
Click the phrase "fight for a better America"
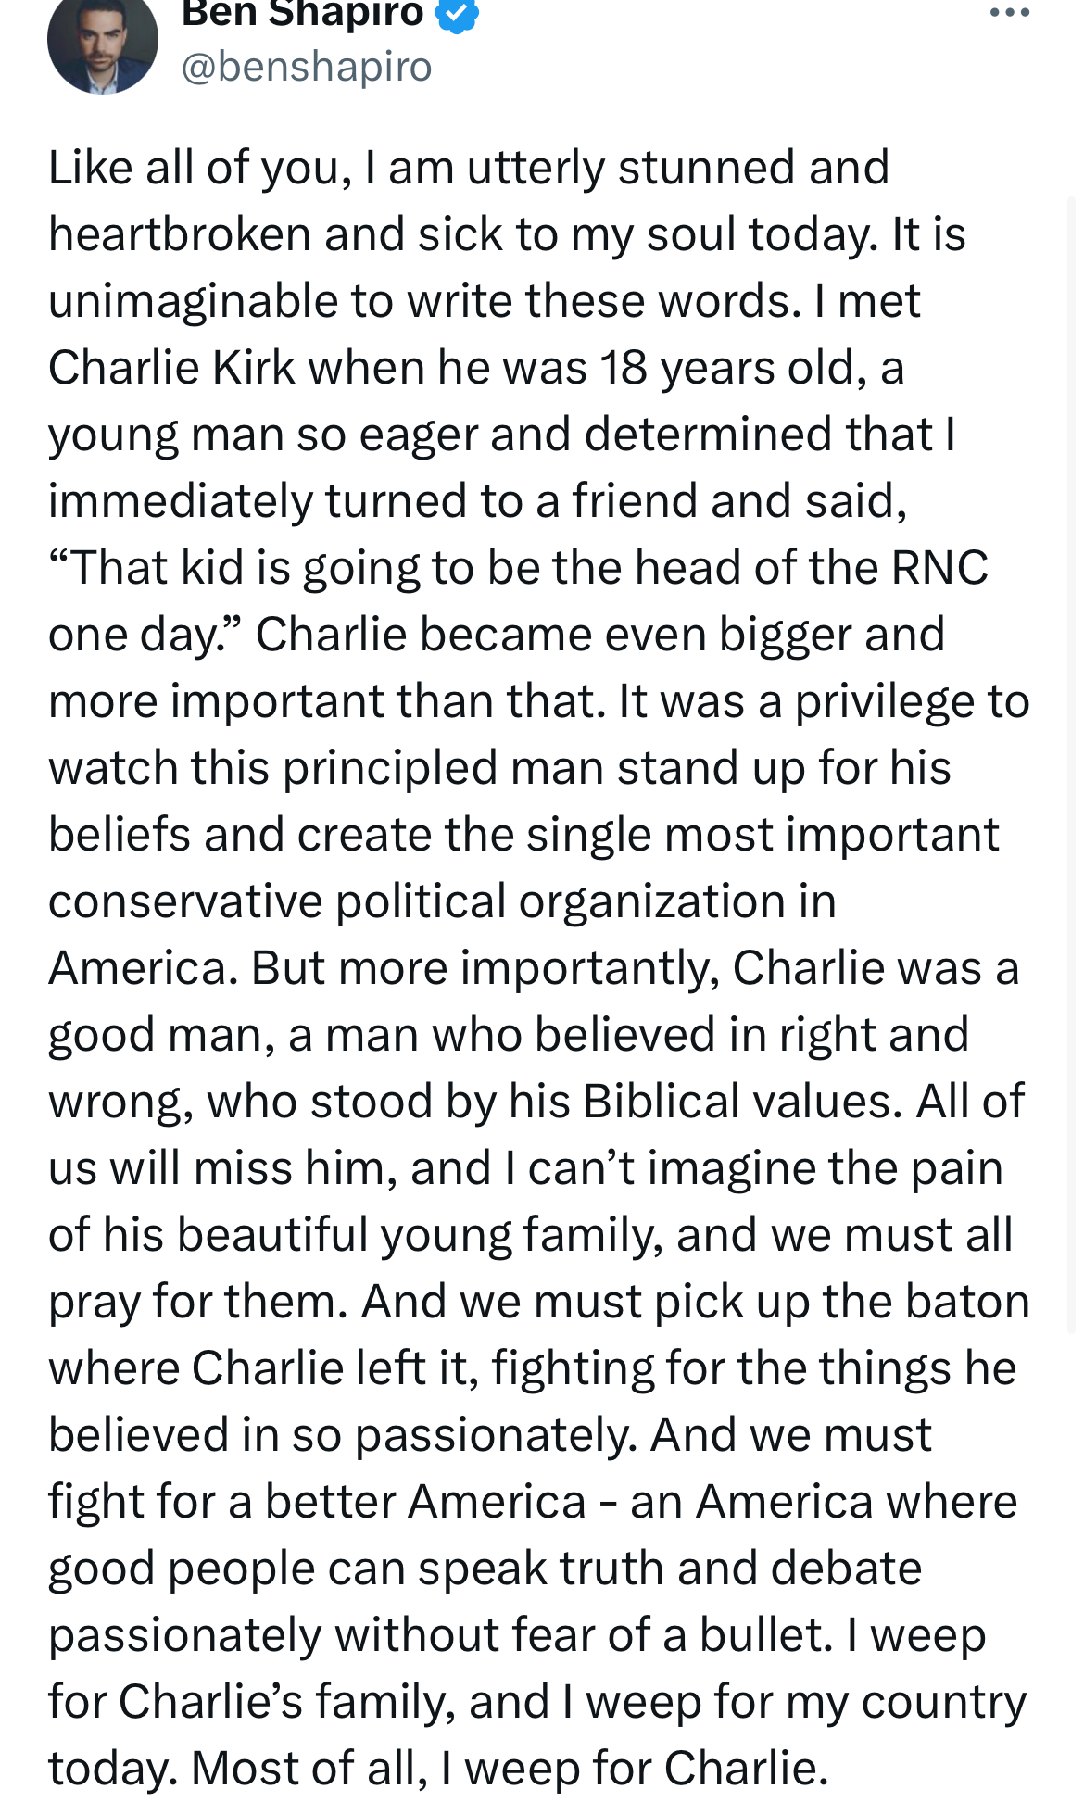(x=318, y=1502)
